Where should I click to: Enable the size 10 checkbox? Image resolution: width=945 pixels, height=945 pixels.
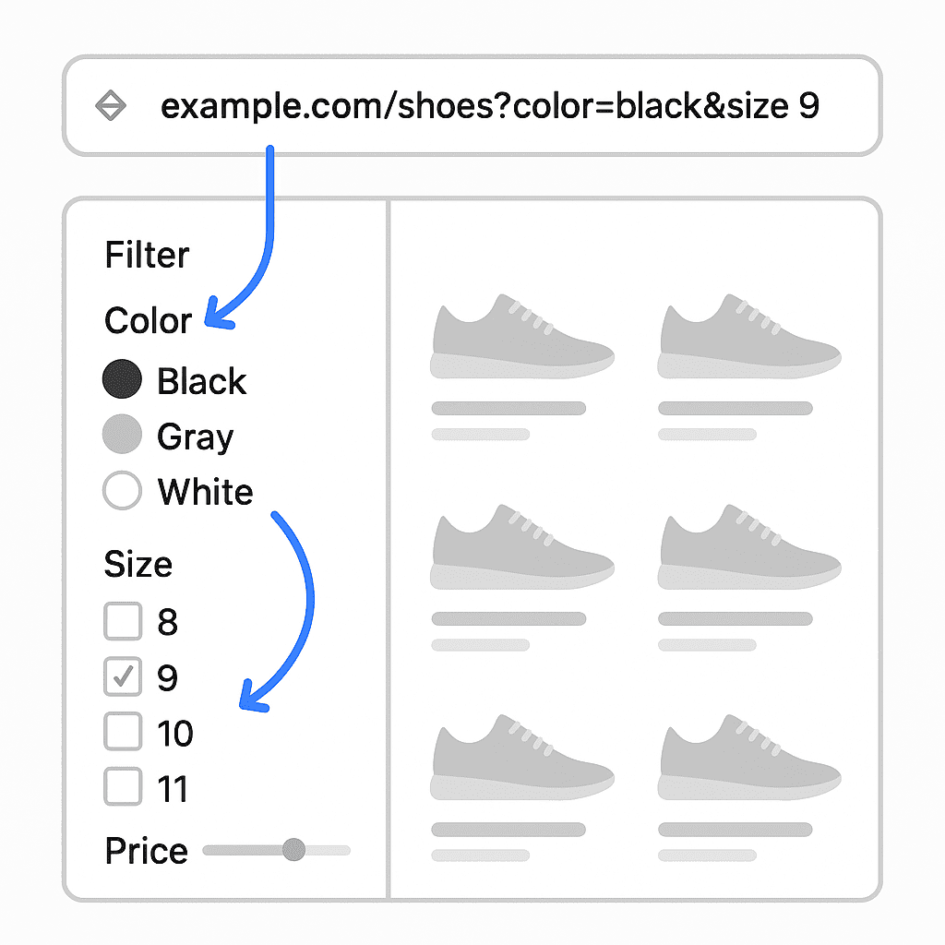point(123,732)
